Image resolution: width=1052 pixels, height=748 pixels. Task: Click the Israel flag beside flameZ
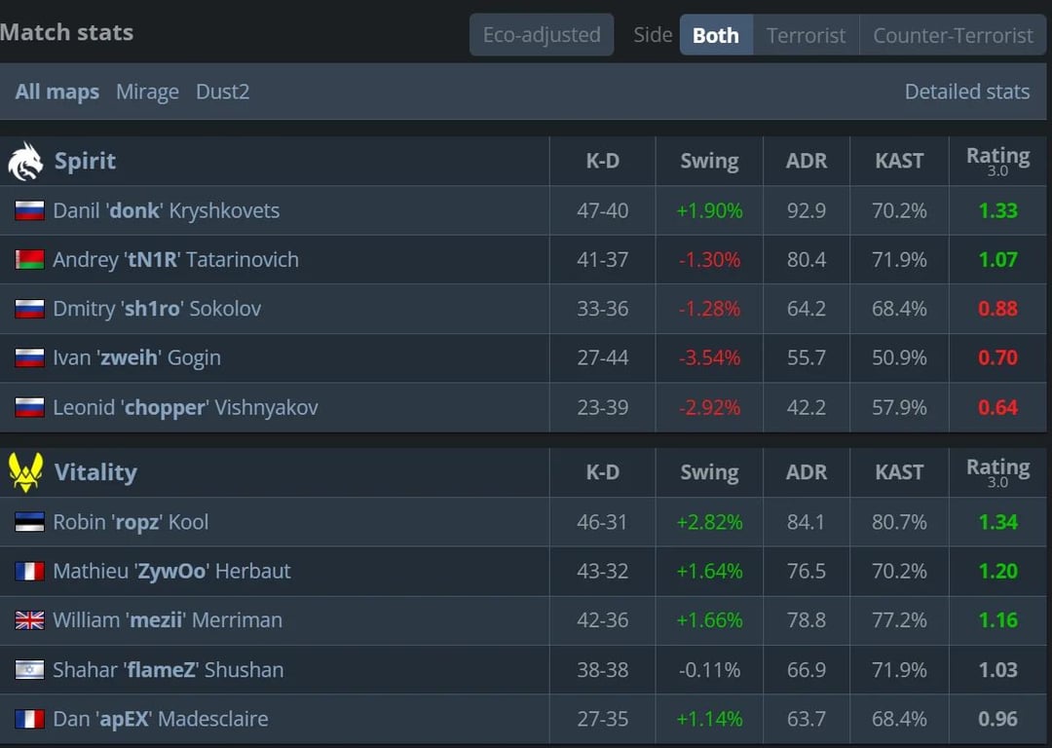tap(29, 670)
